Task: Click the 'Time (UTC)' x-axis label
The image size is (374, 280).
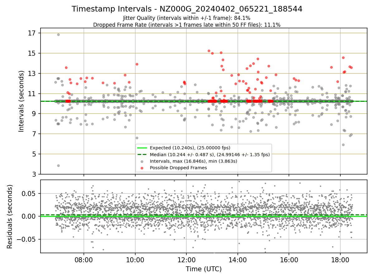Action: [204, 269]
